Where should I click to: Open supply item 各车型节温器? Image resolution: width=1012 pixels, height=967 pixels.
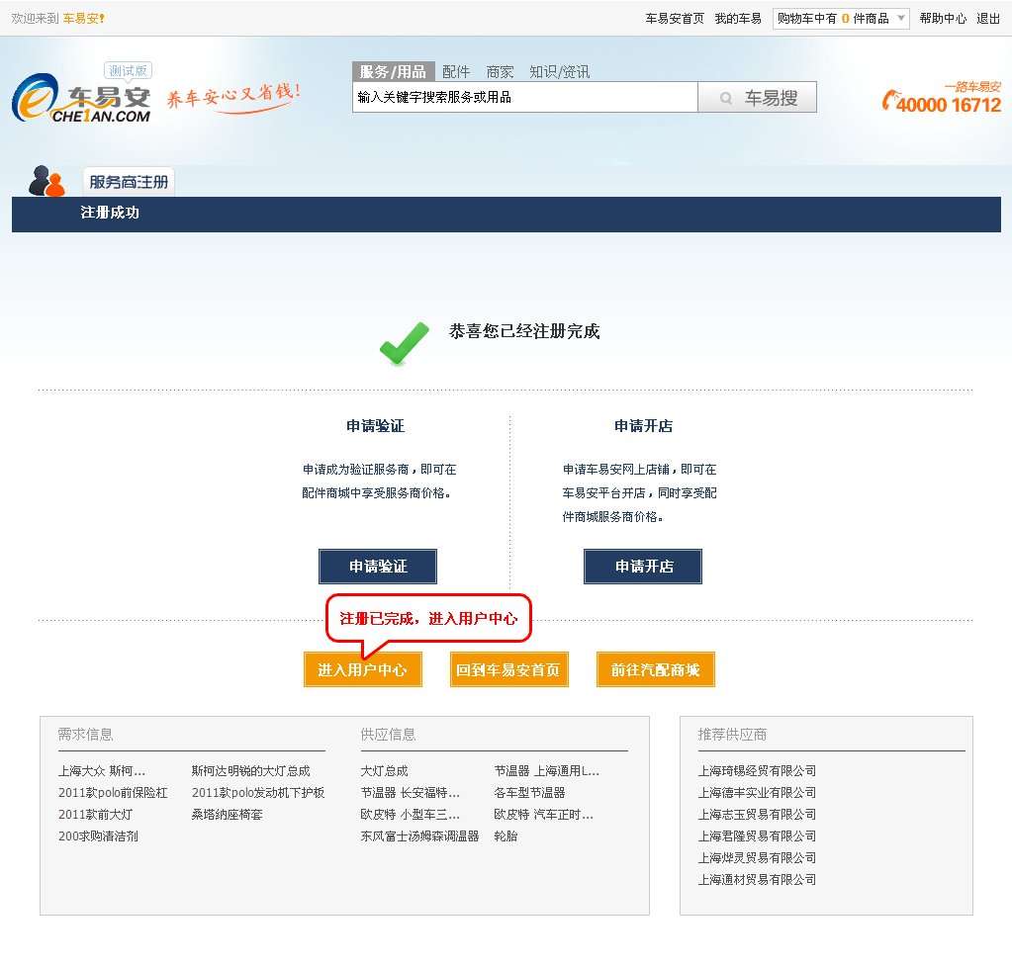pos(529,793)
